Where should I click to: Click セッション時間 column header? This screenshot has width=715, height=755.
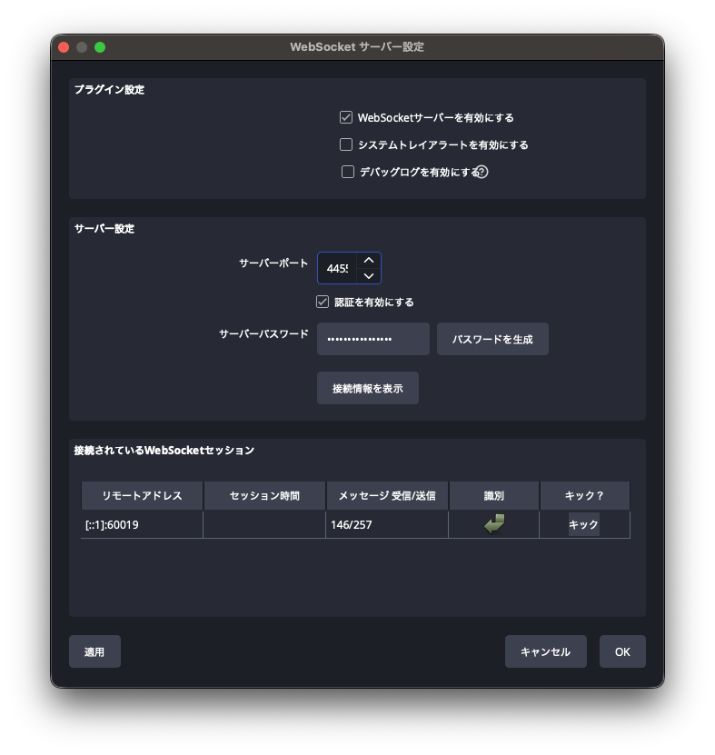tap(264, 495)
